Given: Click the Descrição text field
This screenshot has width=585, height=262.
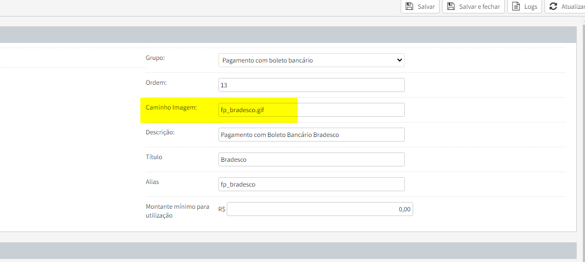Looking at the screenshot, I should 312,135.
